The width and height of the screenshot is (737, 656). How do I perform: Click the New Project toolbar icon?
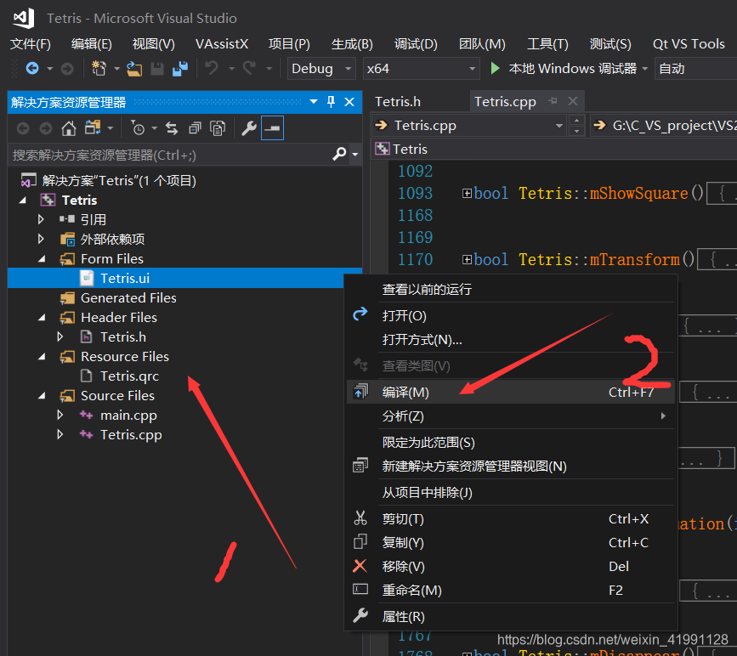click(x=99, y=69)
